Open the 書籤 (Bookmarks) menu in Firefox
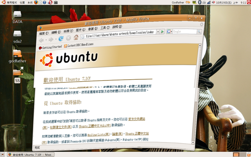The image size is (251, 157). [x=93, y=29]
